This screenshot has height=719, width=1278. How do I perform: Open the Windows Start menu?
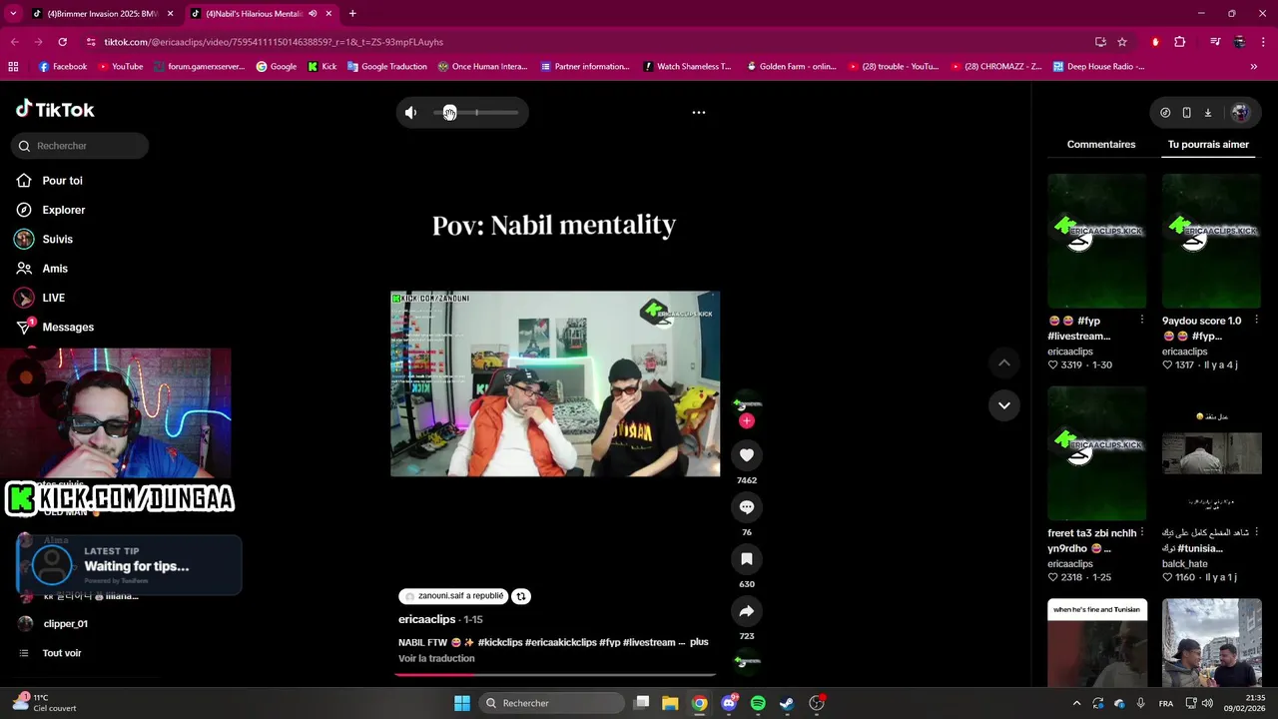(x=462, y=703)
